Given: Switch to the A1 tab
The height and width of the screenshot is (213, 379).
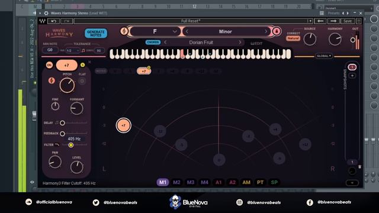Looking at the screenshot, I should click(x=219, y=182).
